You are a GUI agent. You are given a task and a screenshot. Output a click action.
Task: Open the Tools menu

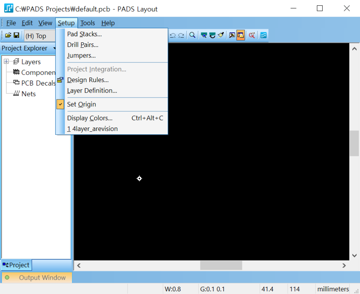[87, 23]
